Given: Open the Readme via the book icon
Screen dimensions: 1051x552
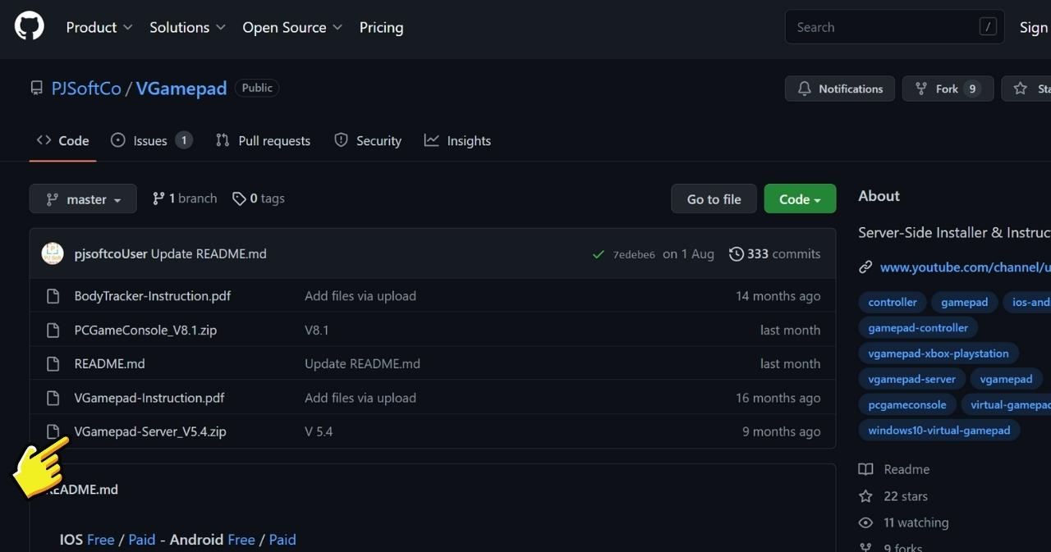Looking at the screenshot, I should [865, 469].
